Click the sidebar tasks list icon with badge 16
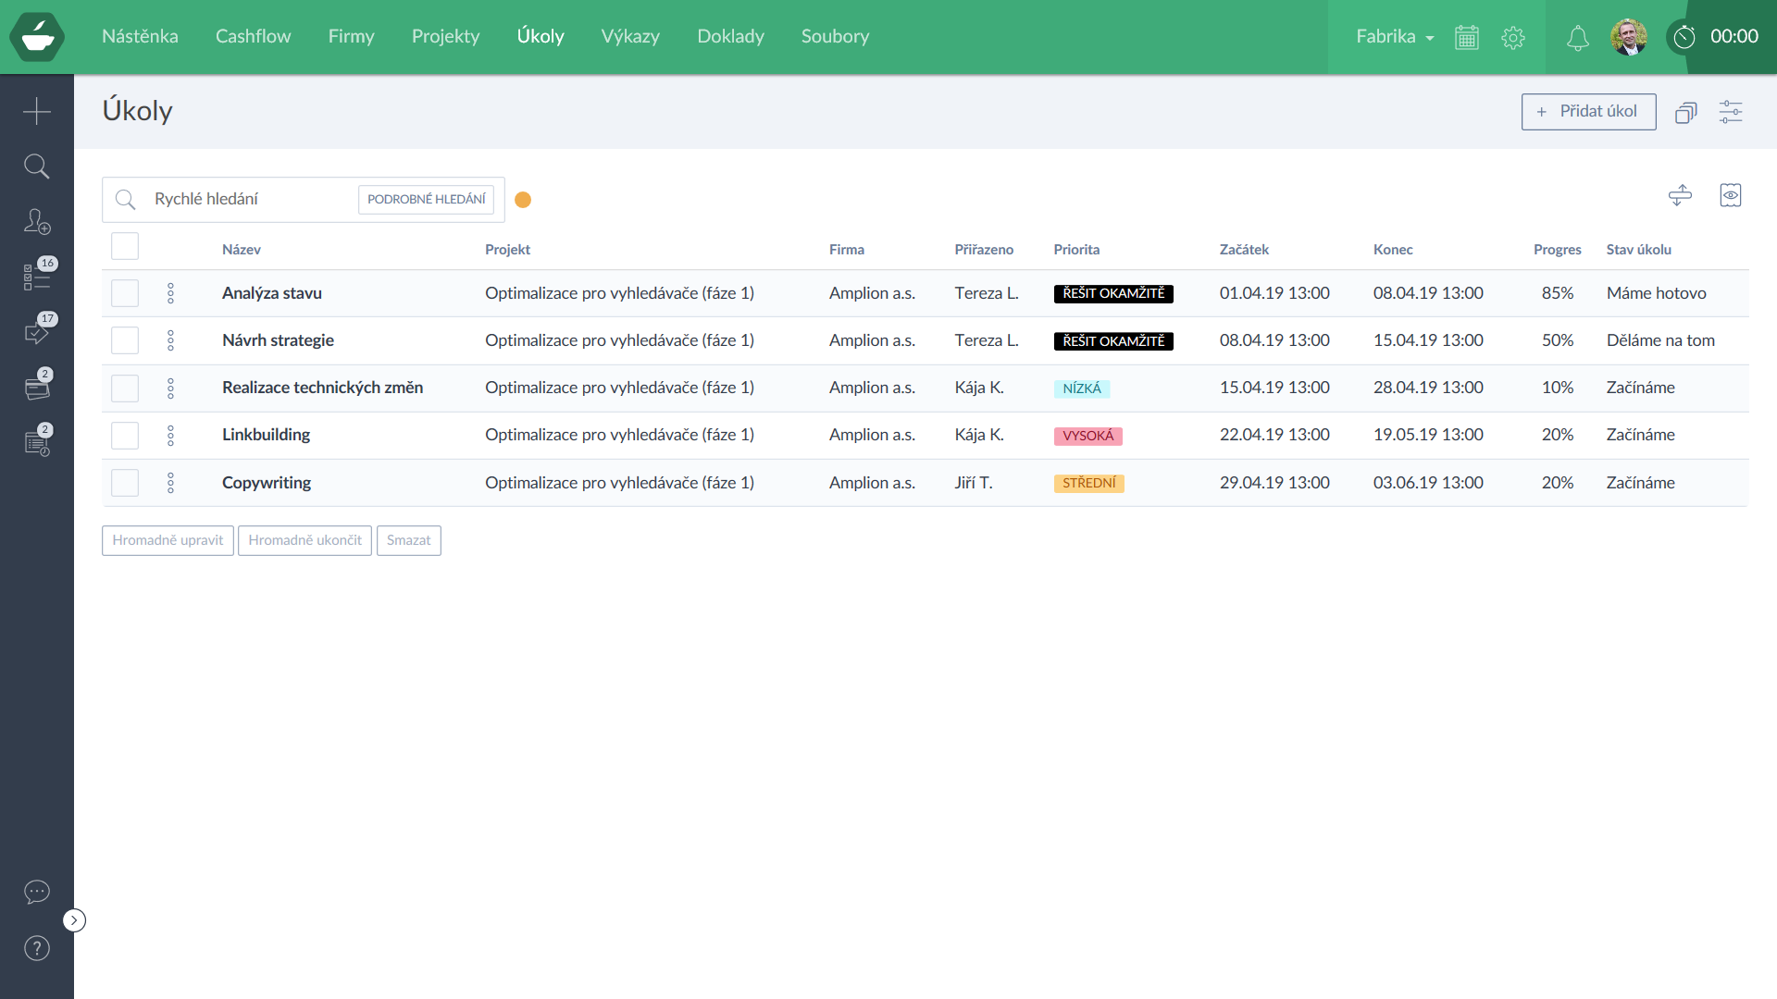Screen dimensions: 1777x999 point(37,277)
